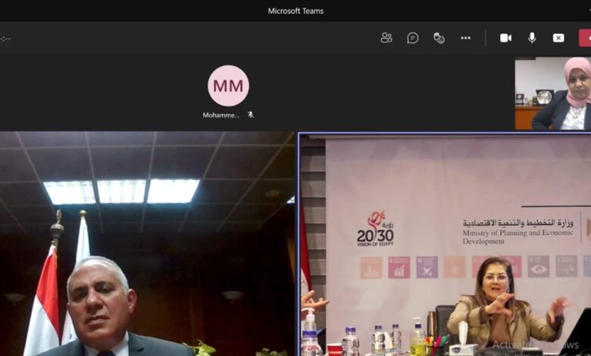
Task: Mute or unmute the microphone
Action: point(532,38)
